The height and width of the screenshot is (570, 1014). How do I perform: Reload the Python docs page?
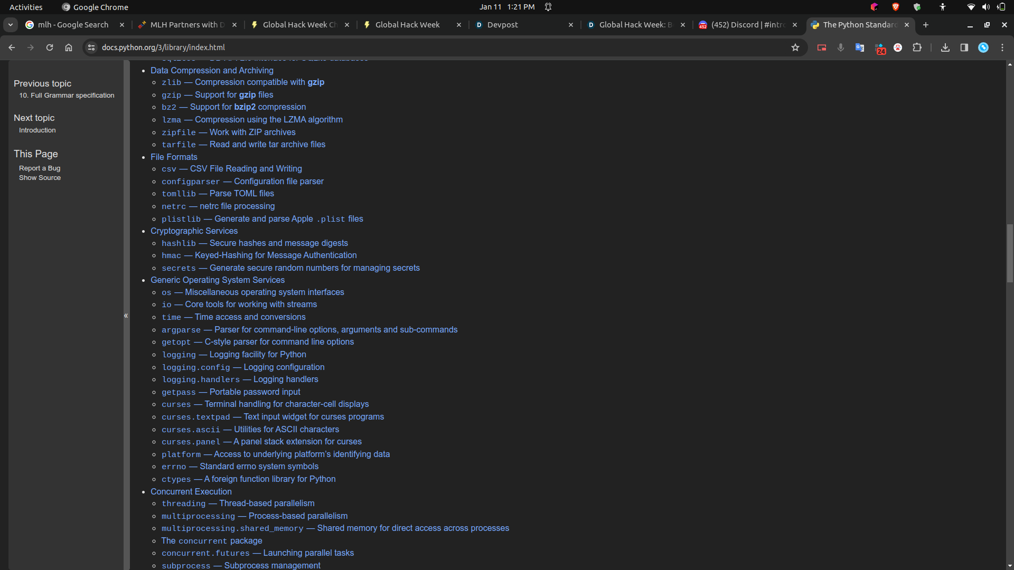(x=50, y=47)
